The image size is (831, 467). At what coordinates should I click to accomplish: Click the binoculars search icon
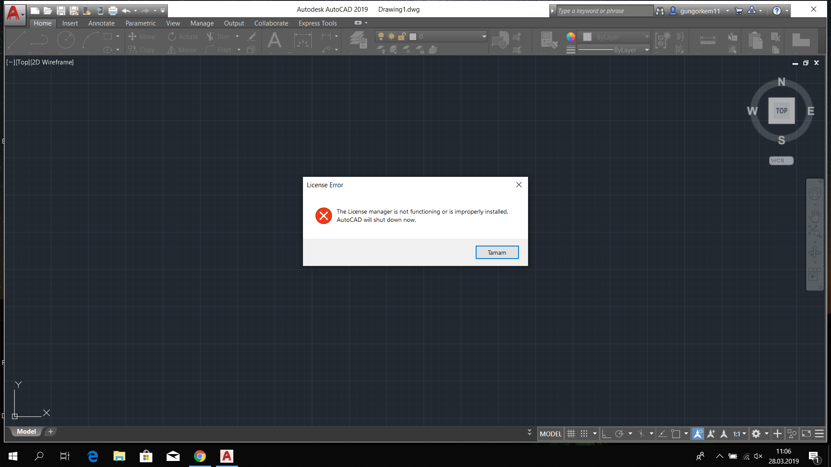coord(660,11)
